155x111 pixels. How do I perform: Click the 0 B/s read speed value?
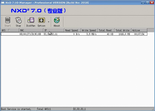point(76,34)
